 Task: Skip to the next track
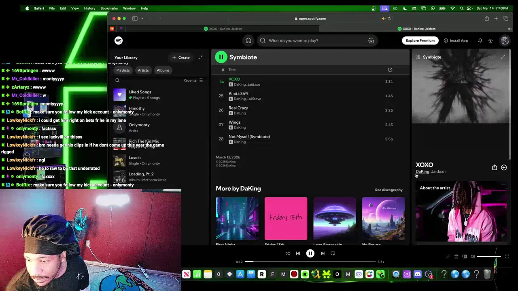(x=323, y=253)
